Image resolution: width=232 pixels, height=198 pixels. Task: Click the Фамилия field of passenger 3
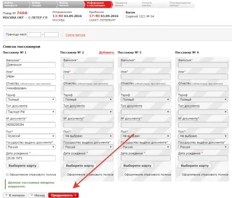[146, 65]
